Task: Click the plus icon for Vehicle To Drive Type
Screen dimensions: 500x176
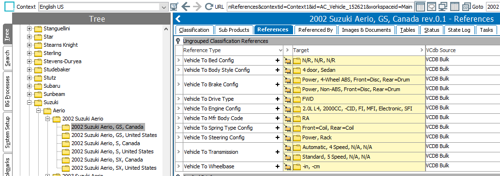Action: pos(278,99)
